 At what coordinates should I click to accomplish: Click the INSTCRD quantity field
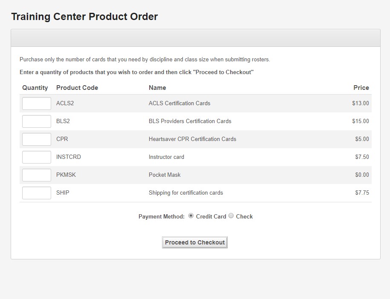[x=37, y=157]
